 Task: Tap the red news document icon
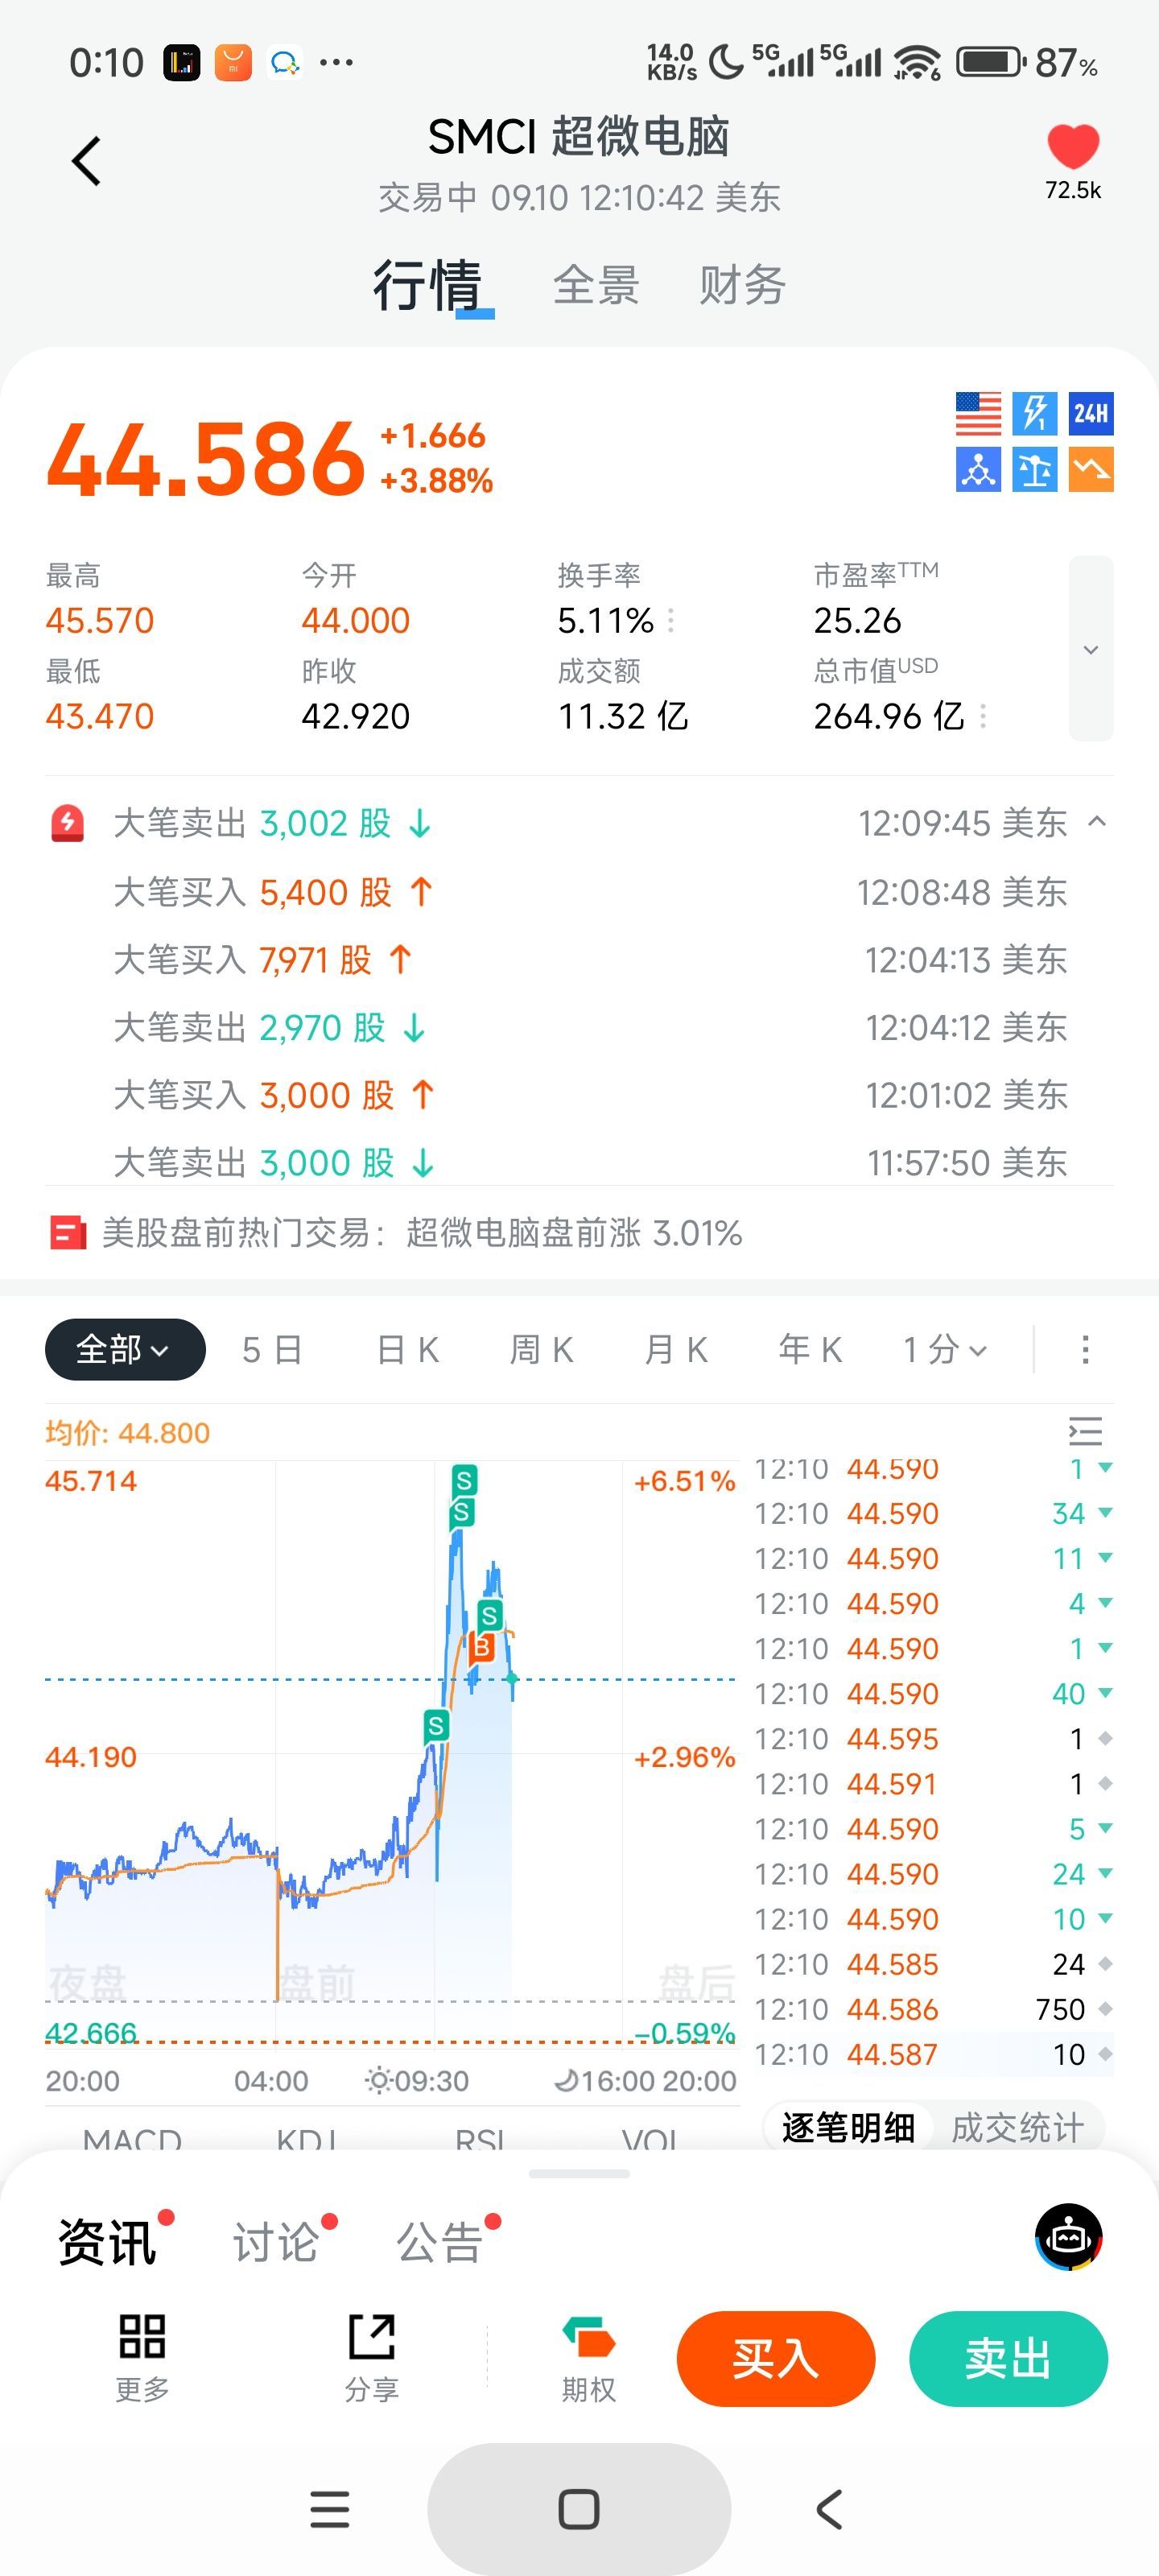pos(68,1233)
